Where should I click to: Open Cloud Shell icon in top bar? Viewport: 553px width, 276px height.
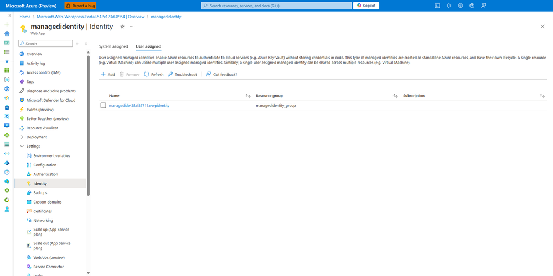437,6
